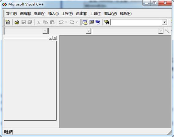Viewport: 174px width, 137px height.
Task: Click the Cut scissors icon
Action: click(x=39, y=22)
